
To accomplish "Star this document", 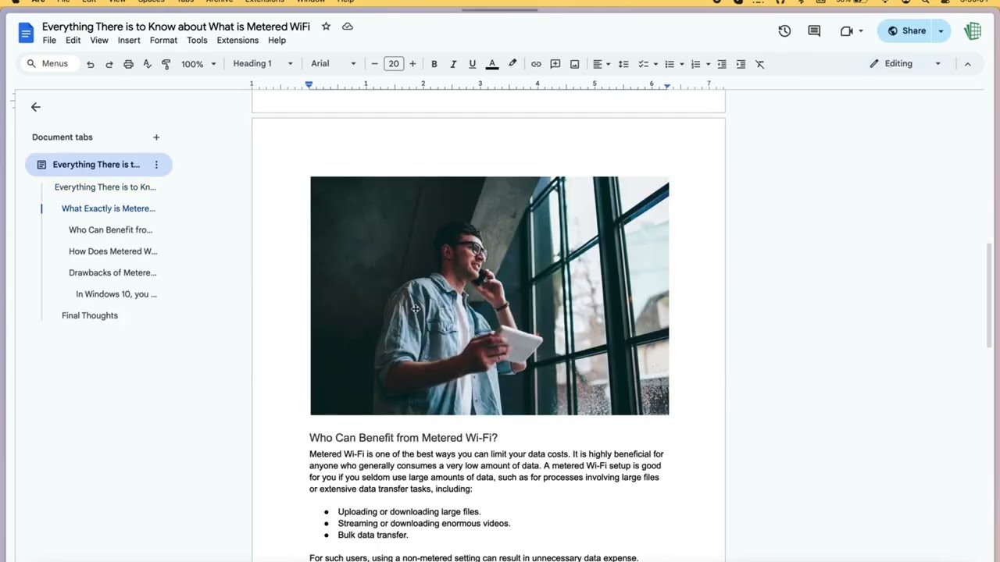I will [326, 27].
